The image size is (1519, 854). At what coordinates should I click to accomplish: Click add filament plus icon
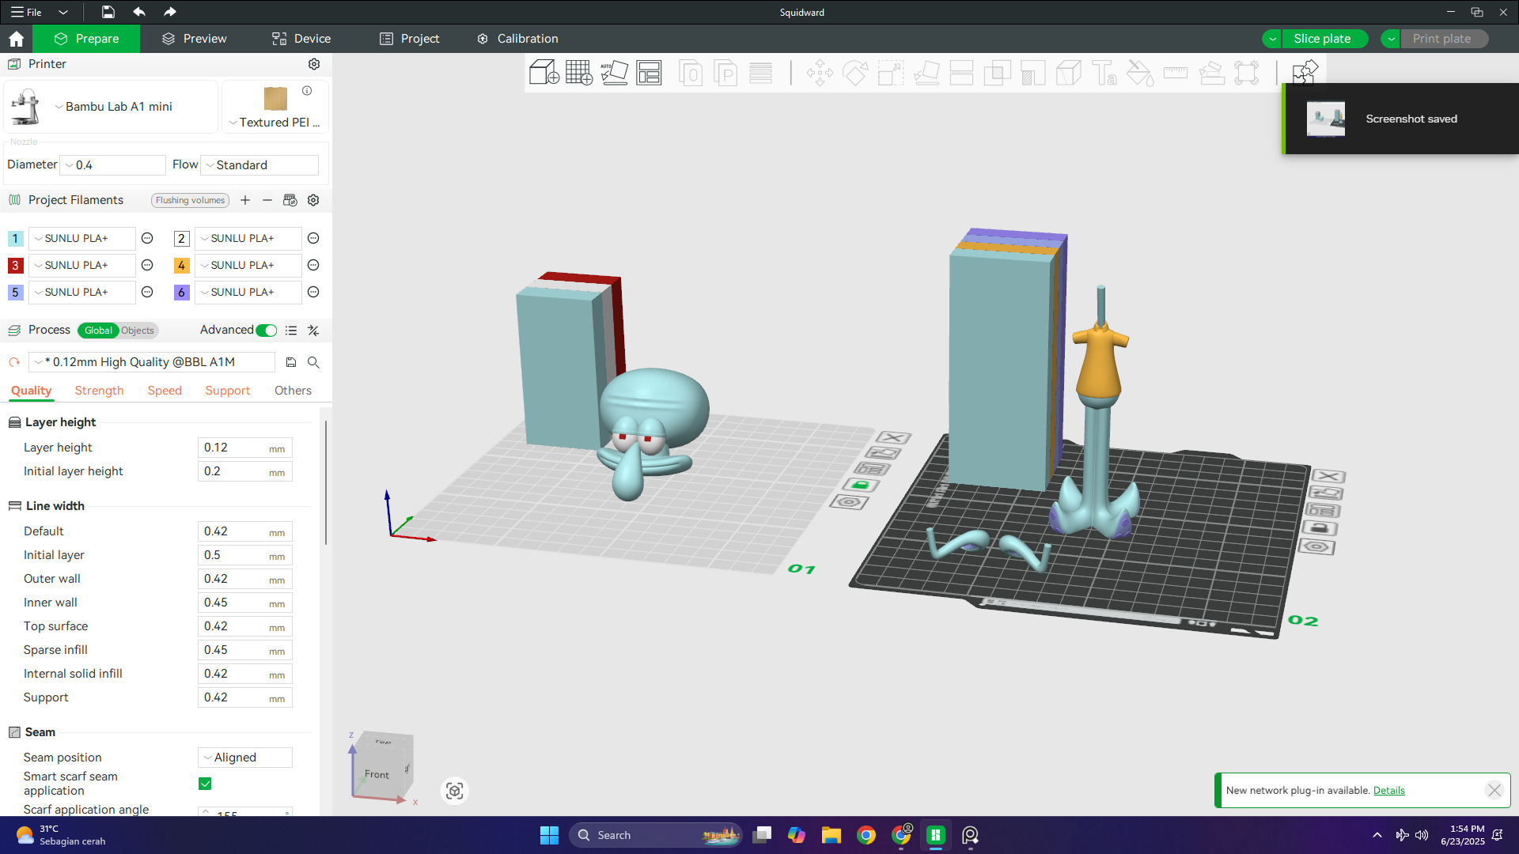[x=245, y=200]
